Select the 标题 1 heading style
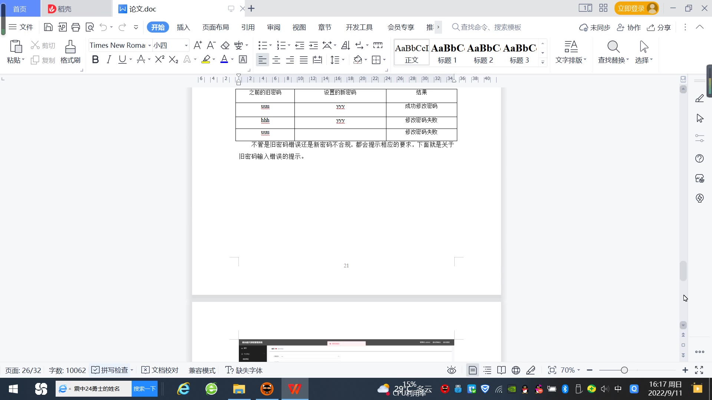Image resolution: width=712 pixels, height=400 pixels. (447, 53)
